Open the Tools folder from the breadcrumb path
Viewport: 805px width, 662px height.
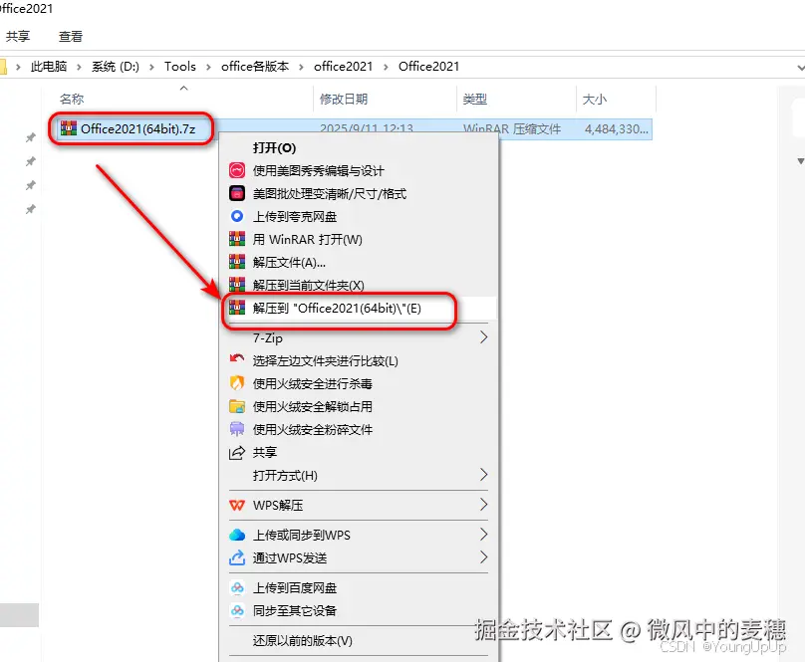point(179,67)
